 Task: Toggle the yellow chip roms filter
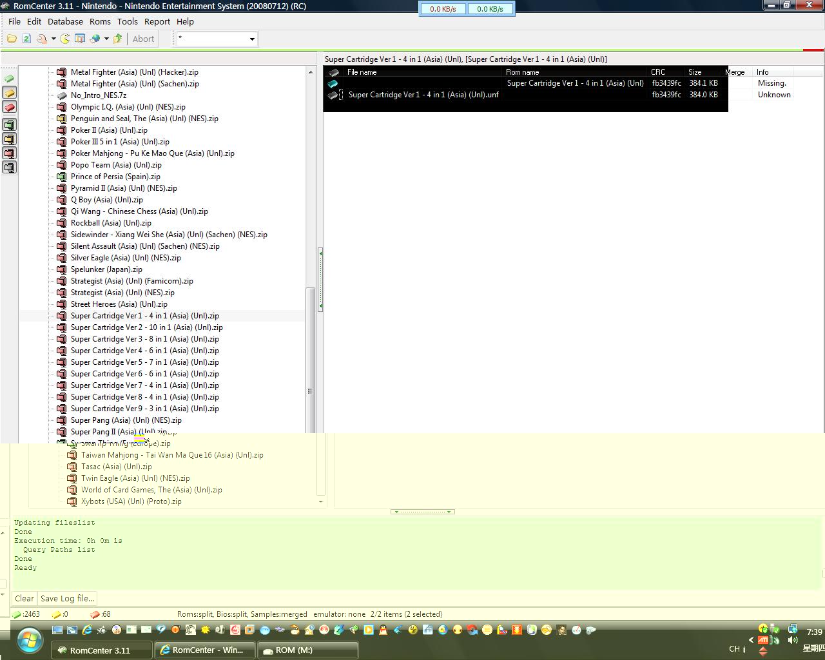click(10, 93)
